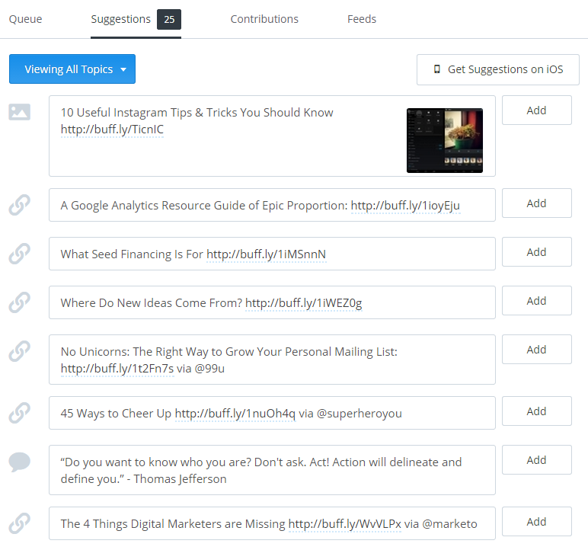Open the Instagram article thumbnail image
The height and width of the screenshot is (550, 588).
(445, 140)
